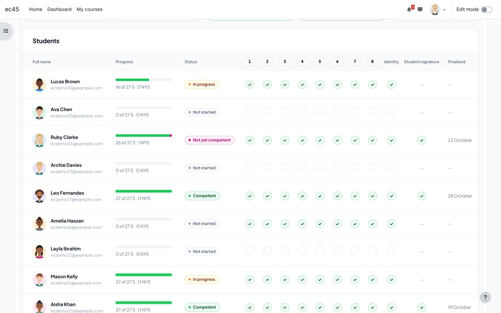This screenshot has height=313, width=501.
Task: Open My courses nav item
Action: [90, 9]
